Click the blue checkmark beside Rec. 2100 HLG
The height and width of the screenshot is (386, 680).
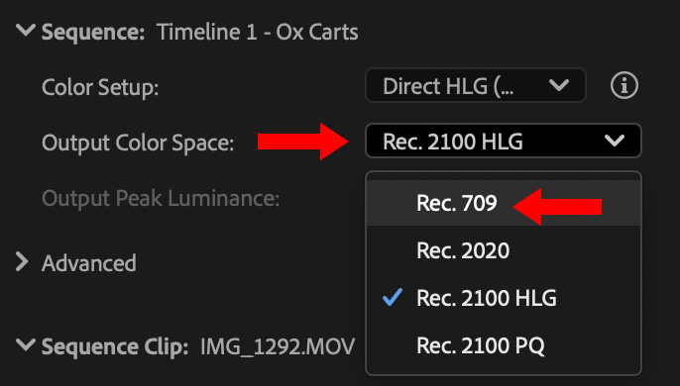[x=393, y=298]
